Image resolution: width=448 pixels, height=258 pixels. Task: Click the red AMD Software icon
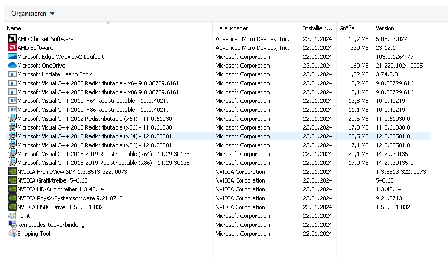tap(12, 48)
